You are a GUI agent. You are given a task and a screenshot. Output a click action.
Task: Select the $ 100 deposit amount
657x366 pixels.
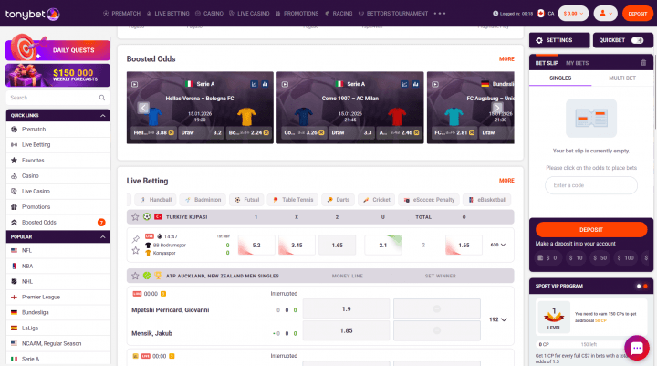pos(626,257)
